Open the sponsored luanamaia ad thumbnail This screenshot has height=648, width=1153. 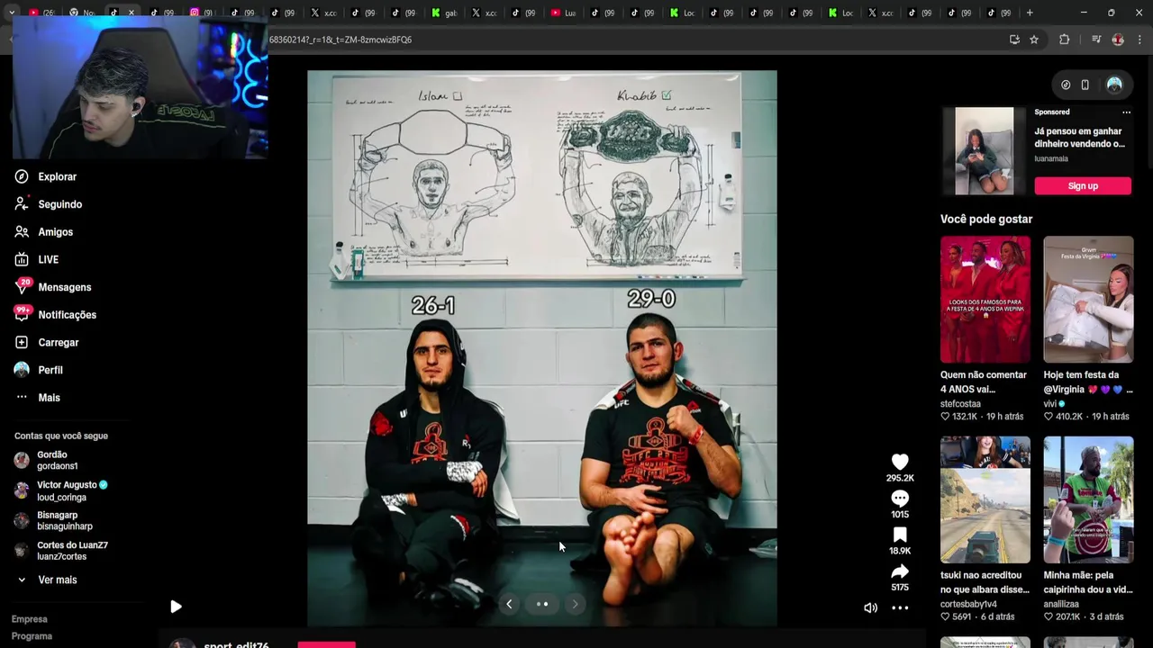click(984, 151)
